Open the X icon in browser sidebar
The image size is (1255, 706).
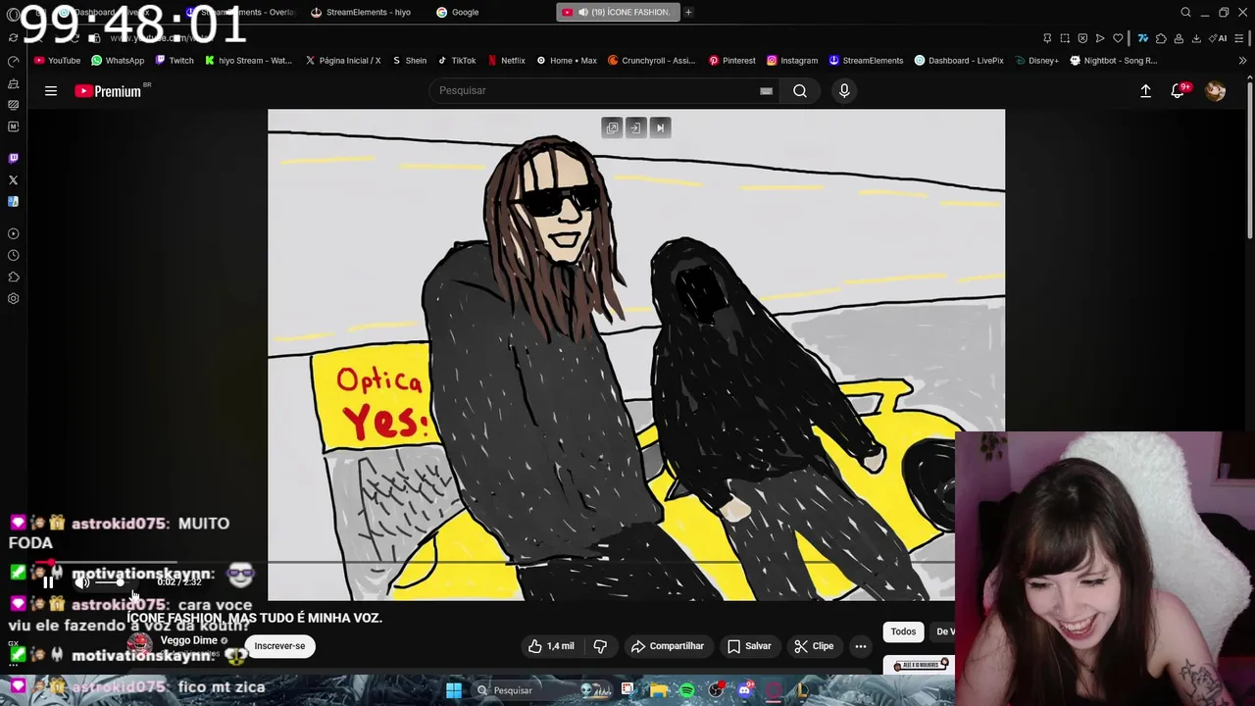(x=13, y=180)
